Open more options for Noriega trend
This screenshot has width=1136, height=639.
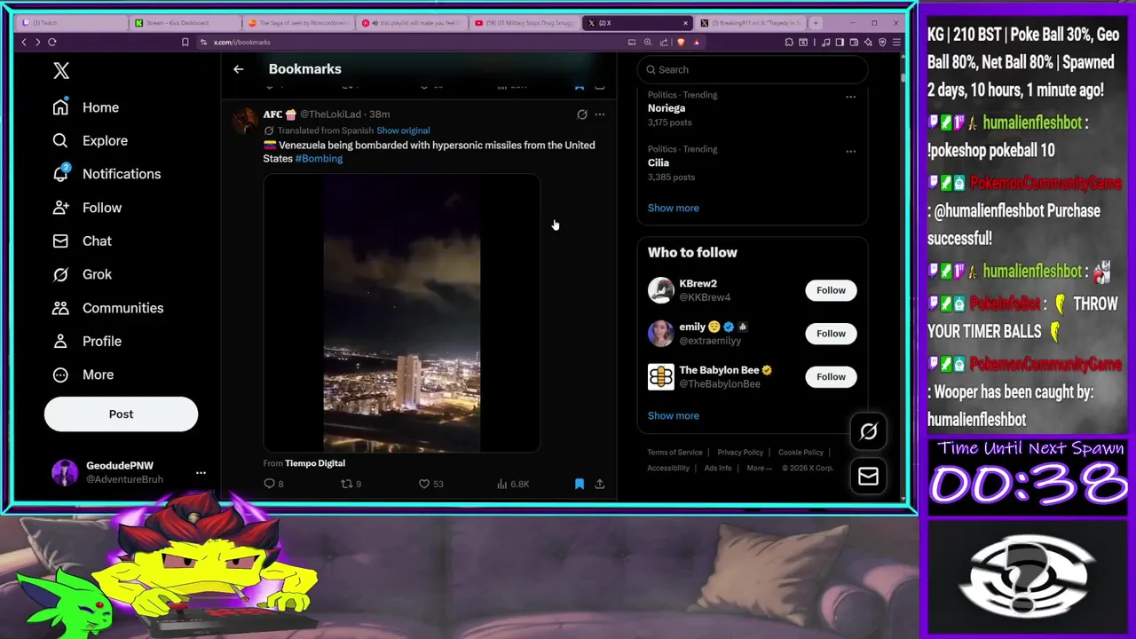click(850, 97)
